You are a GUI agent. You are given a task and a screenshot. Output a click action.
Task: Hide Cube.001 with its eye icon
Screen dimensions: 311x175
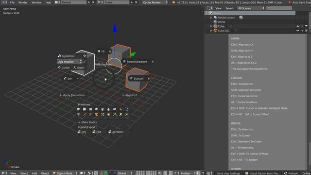coord(298,31)
